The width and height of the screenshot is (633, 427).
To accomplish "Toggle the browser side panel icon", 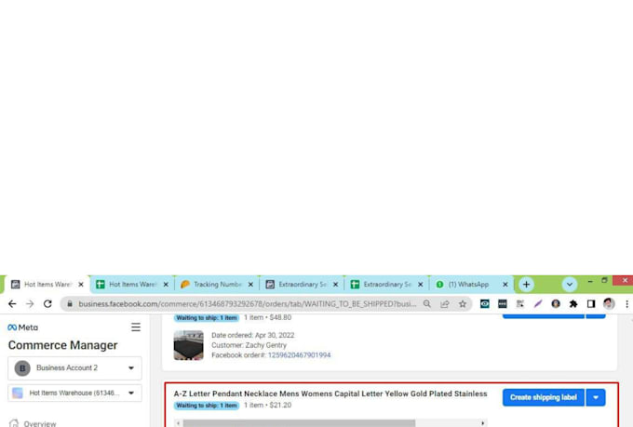I will (591, 304).
